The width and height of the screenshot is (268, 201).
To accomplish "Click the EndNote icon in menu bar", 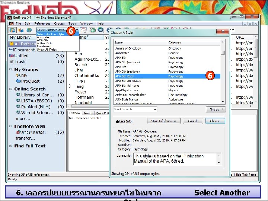I will coord(11,23).
